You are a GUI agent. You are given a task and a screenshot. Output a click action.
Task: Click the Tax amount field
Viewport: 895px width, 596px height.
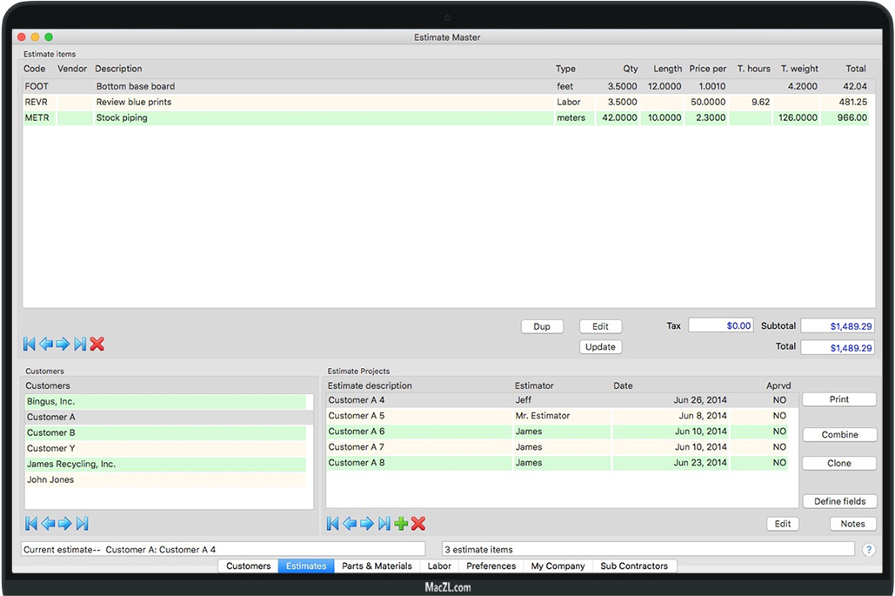pos(721,326)
